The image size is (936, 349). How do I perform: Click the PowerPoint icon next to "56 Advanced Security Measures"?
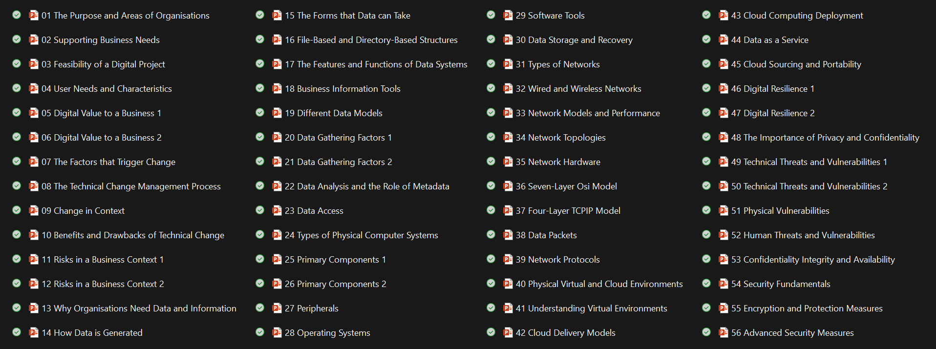point(723,332)
